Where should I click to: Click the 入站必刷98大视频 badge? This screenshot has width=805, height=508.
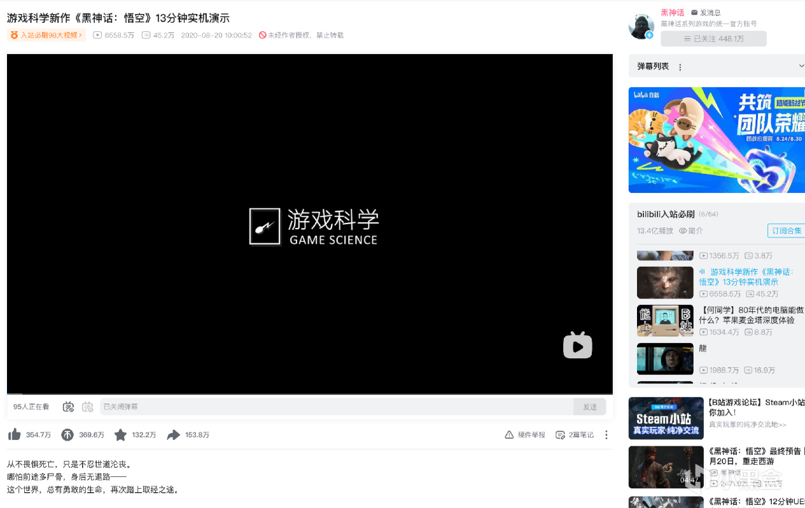(x=46, y=35)
